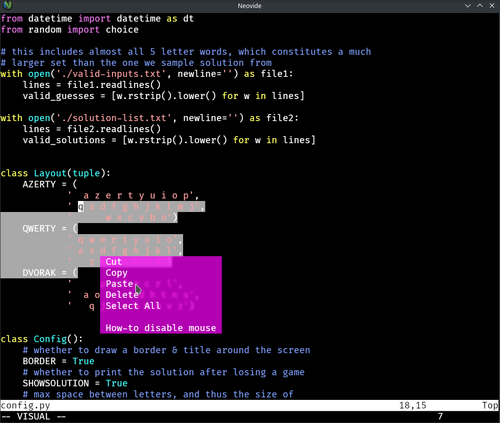The width and height of the screenshot is (500, 423).
Task: Choose Delete from the context menu
Action: tap(122, 294)
